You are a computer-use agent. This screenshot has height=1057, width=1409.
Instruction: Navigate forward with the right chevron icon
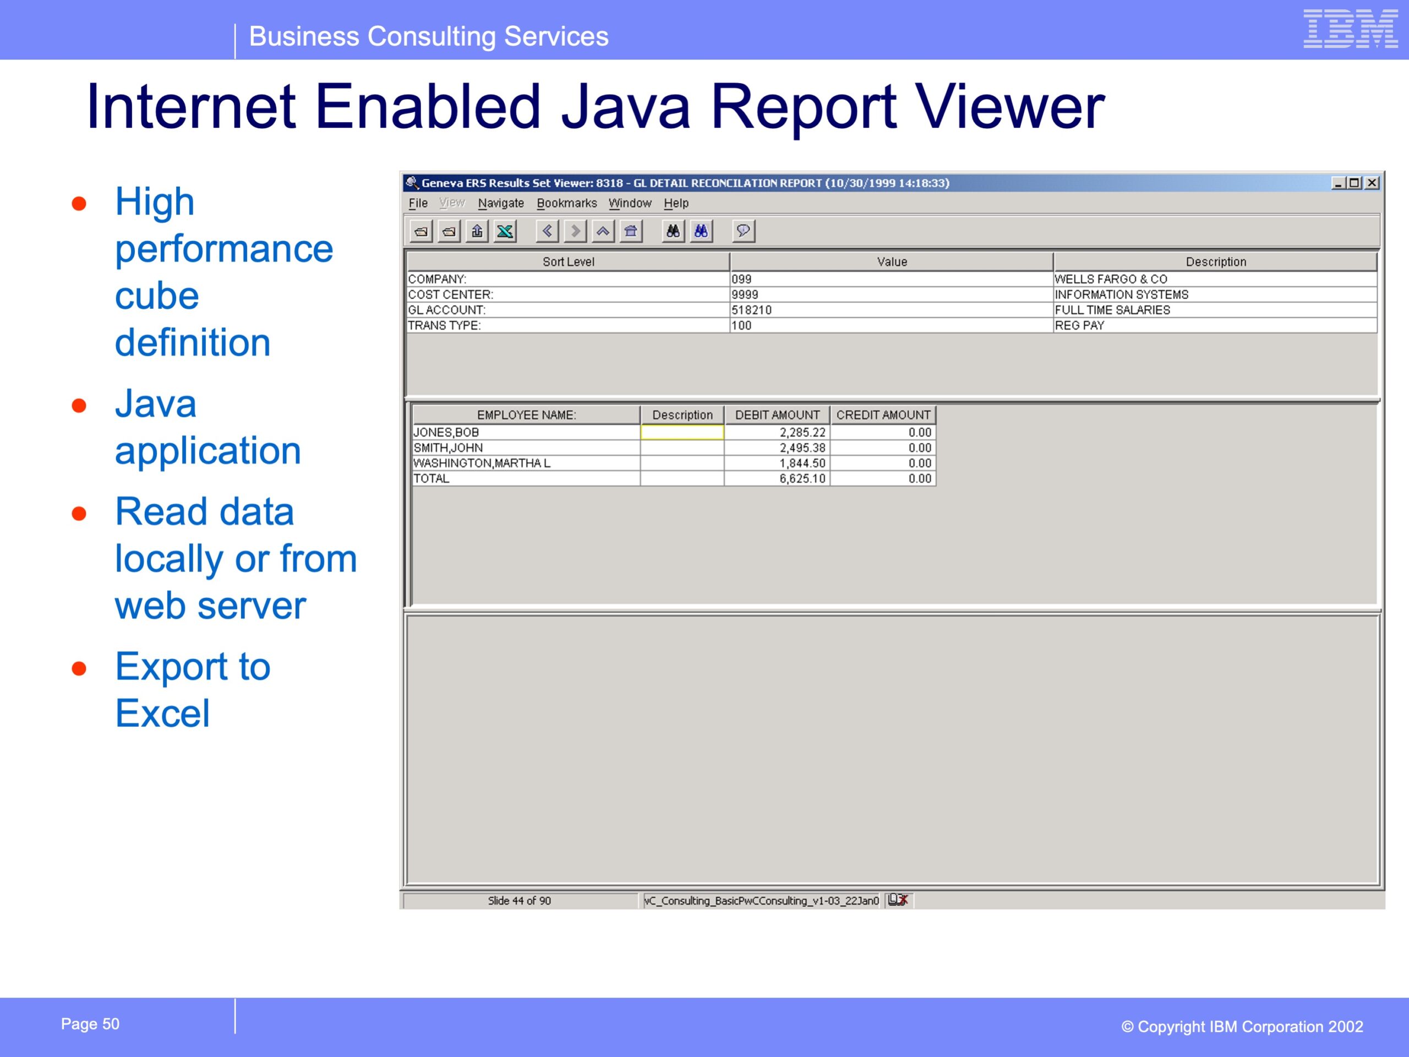[575, 231]
